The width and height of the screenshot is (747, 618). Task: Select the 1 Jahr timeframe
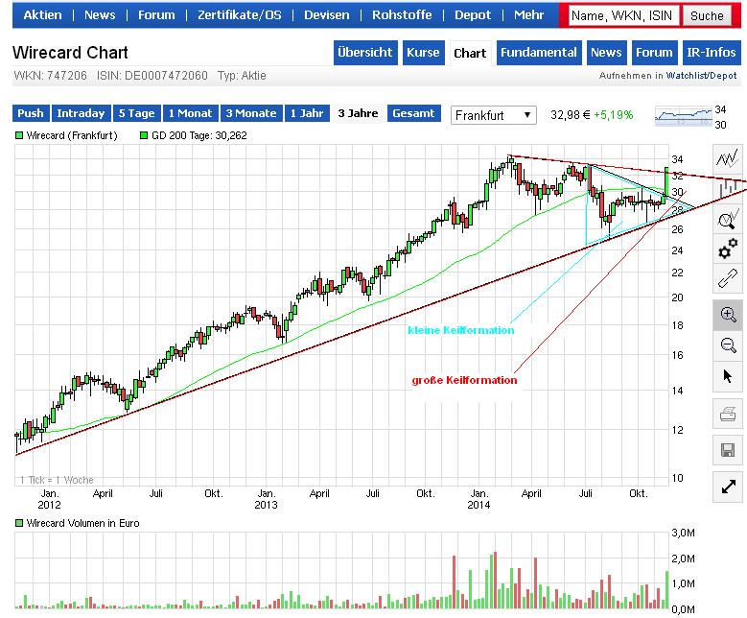[x=307, y=113]
